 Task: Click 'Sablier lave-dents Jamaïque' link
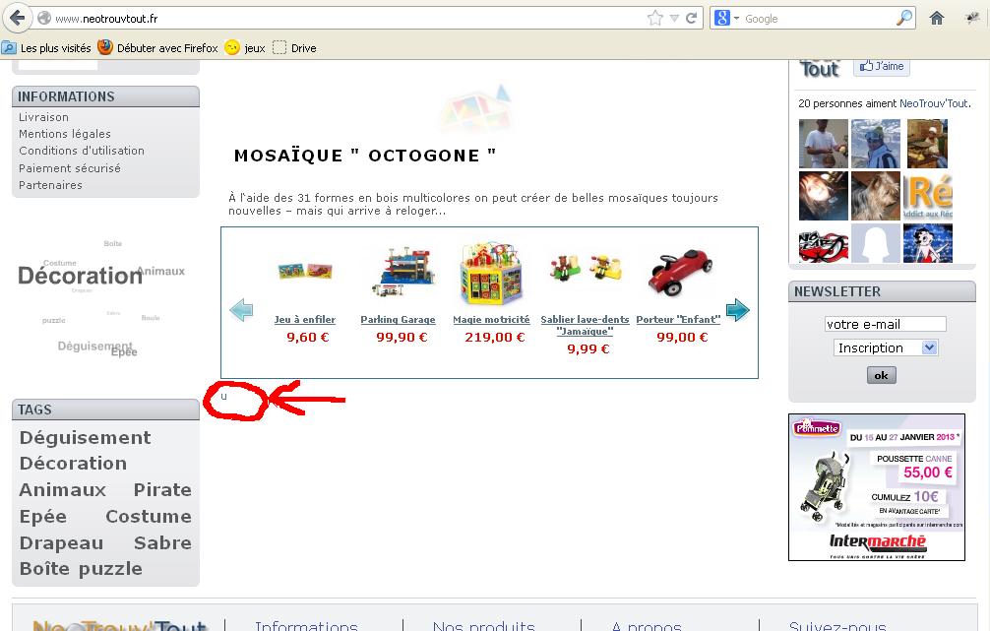[x=585, y=325]
